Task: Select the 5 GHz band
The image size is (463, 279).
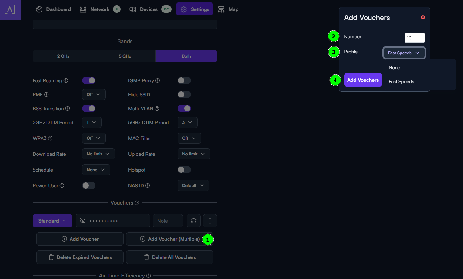Action: pos(125,56)
